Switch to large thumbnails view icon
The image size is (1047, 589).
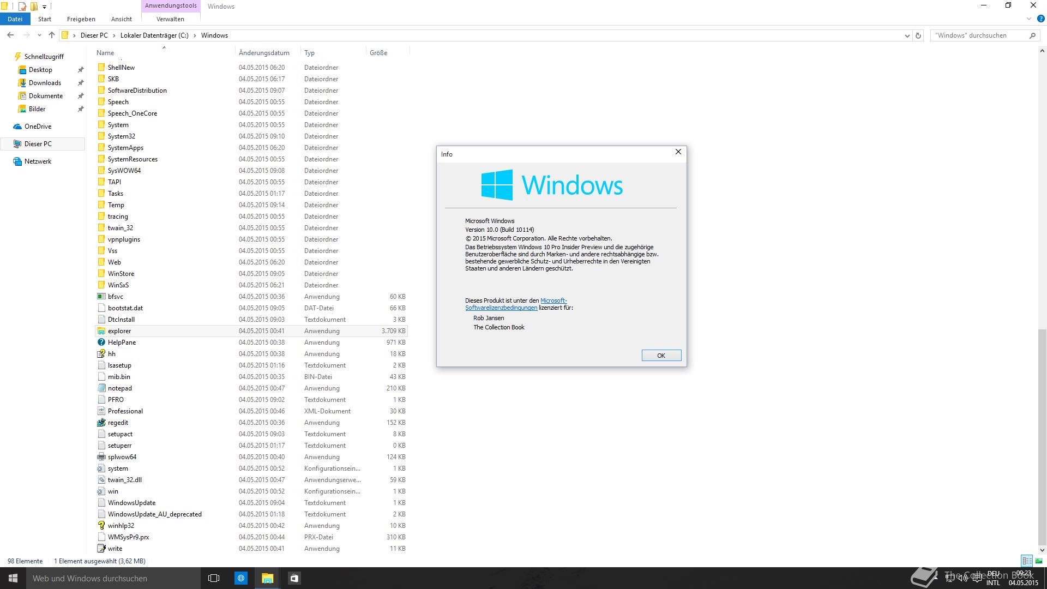[1039, 561]
